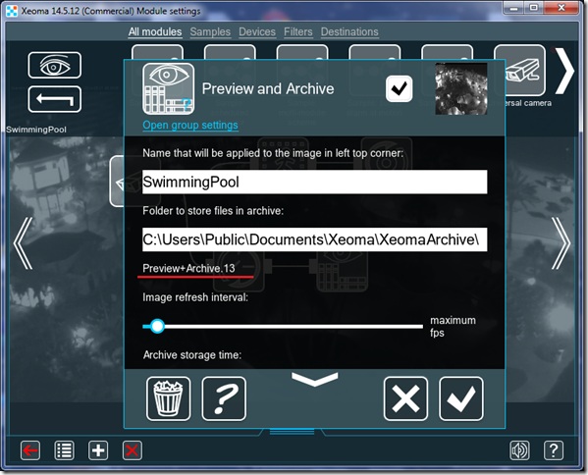Click the Preview and Archive module icon
The width and height of the screenshot is (588, 475).
(169, 88)
